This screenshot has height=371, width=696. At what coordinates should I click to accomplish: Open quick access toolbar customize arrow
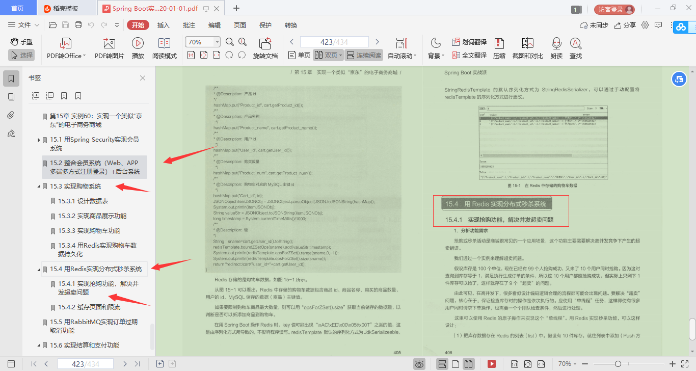(x=117, y=25)
